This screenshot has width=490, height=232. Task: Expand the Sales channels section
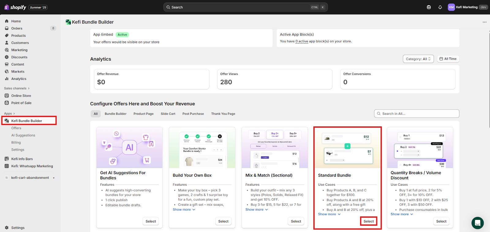pyautogui.click(x=17, y=88)
